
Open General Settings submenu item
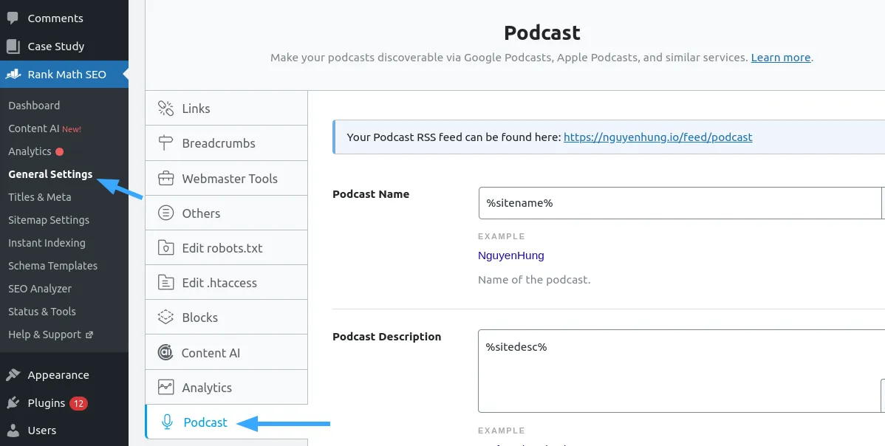(50, 174)
